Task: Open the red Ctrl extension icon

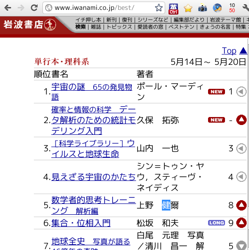Action: tap(174, 9)
